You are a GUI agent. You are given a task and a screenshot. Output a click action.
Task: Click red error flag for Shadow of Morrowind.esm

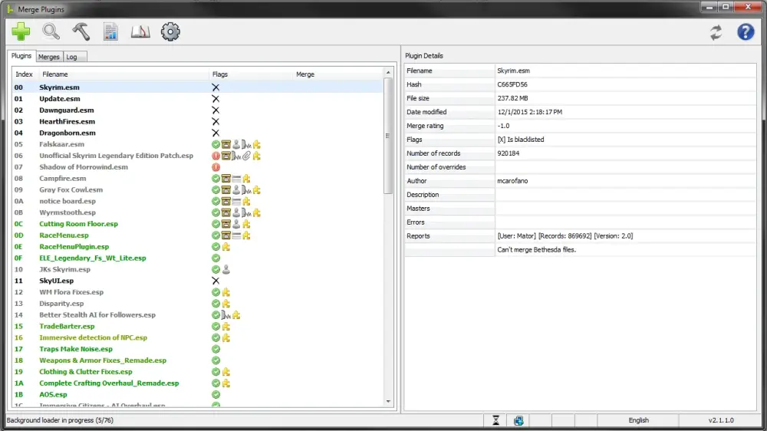pos(216,167)
